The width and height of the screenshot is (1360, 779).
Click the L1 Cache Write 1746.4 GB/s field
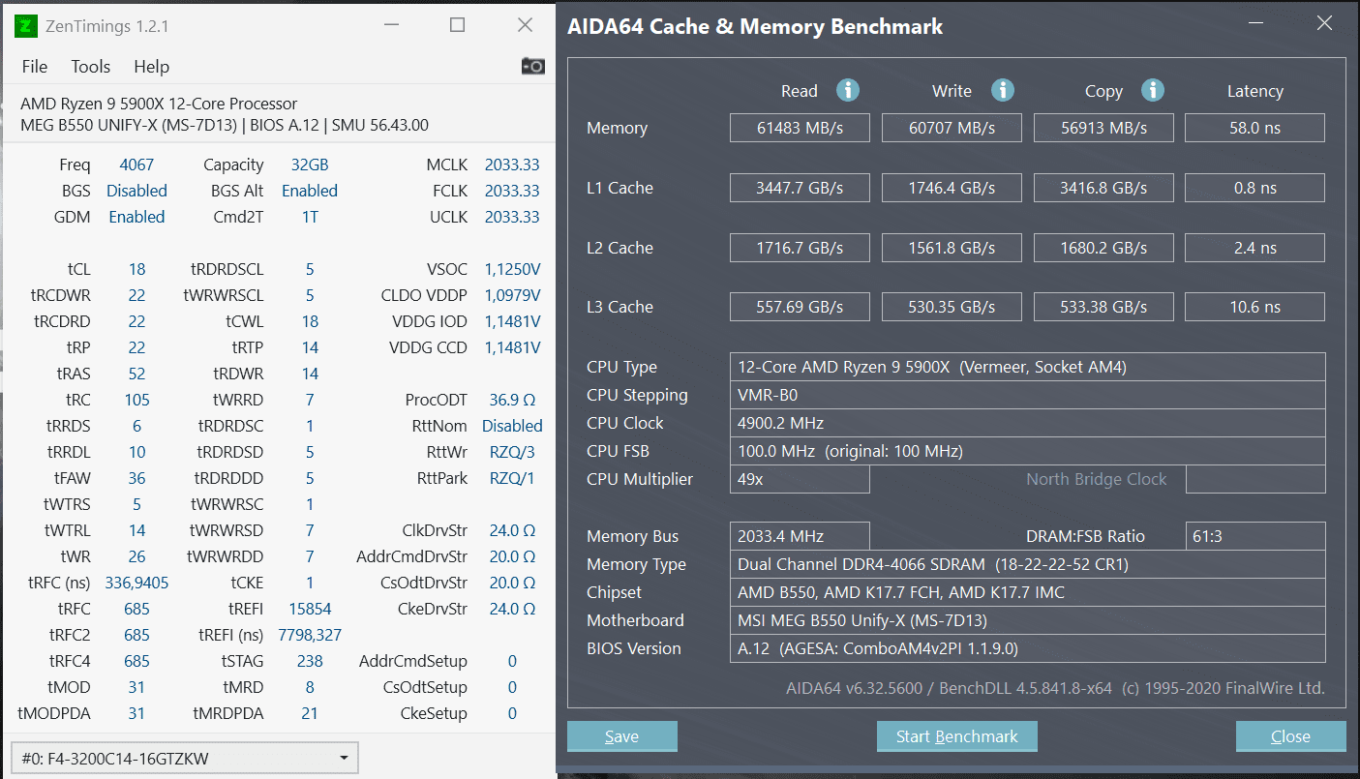[x=952, y=188]
